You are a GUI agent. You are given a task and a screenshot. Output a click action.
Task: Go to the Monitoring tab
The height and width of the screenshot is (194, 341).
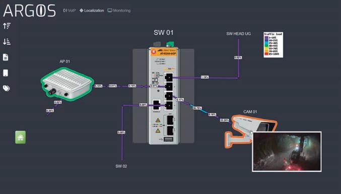point(119,10)
